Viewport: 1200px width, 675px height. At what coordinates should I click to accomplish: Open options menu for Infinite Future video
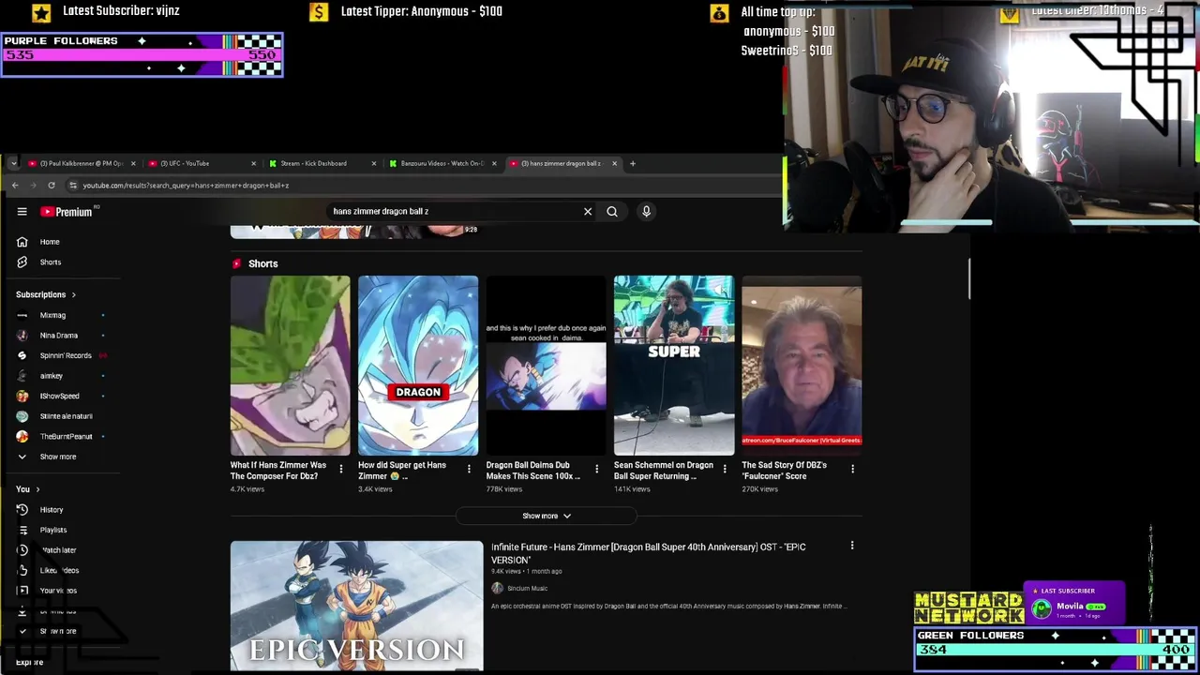[852, 546]
